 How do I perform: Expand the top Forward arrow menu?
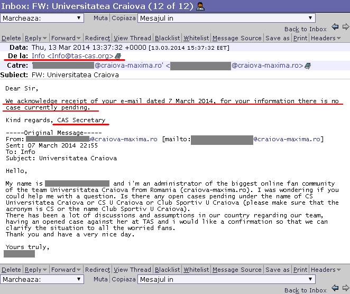(x=79, y=39)
